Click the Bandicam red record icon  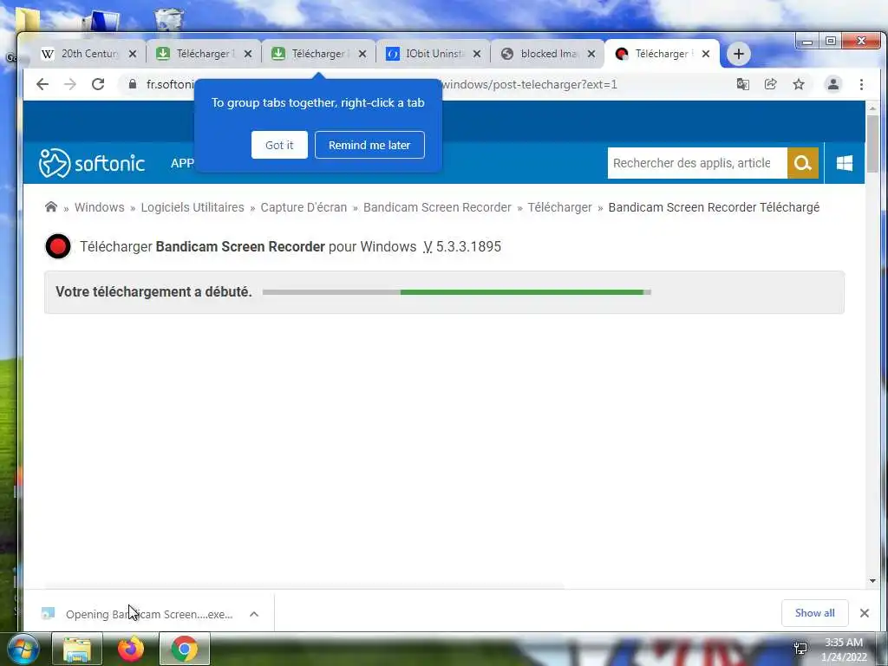tap(58, 246)
